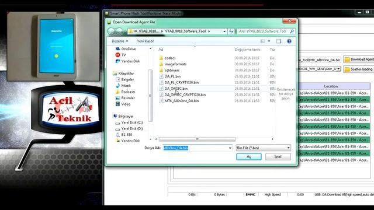The width and height of the screenshot is (374, 210).
Task: Click the sidebar vertical scrollbar
Action: click(x=150, y=96)
